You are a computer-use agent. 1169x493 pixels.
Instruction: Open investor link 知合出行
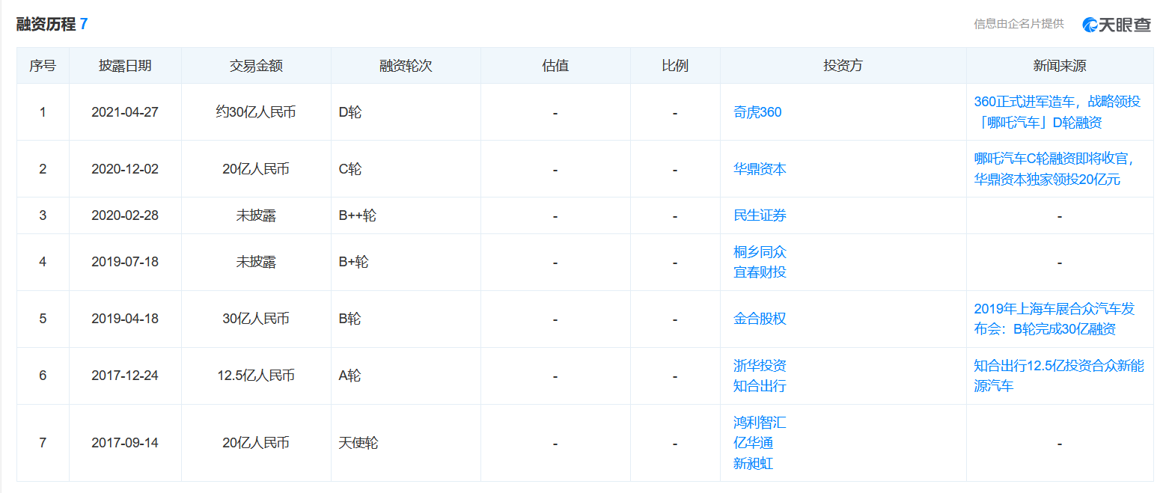[x=760, y=386]
